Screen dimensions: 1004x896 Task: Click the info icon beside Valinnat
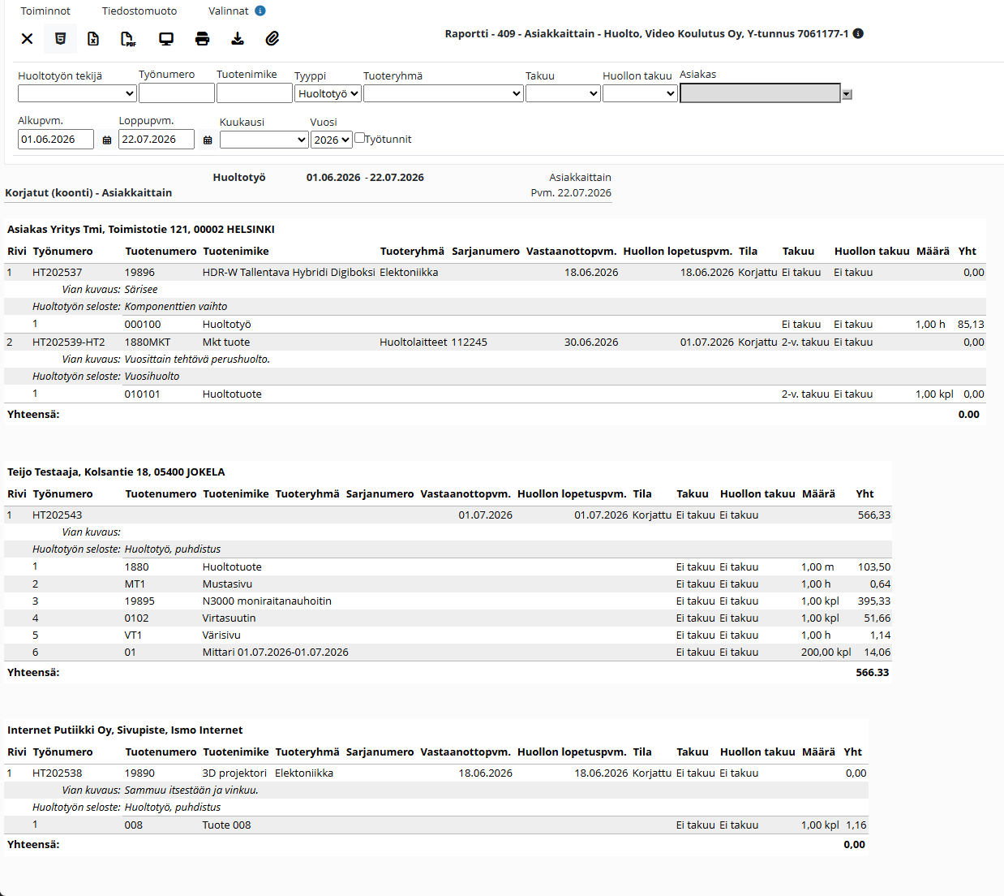point(260,11)
